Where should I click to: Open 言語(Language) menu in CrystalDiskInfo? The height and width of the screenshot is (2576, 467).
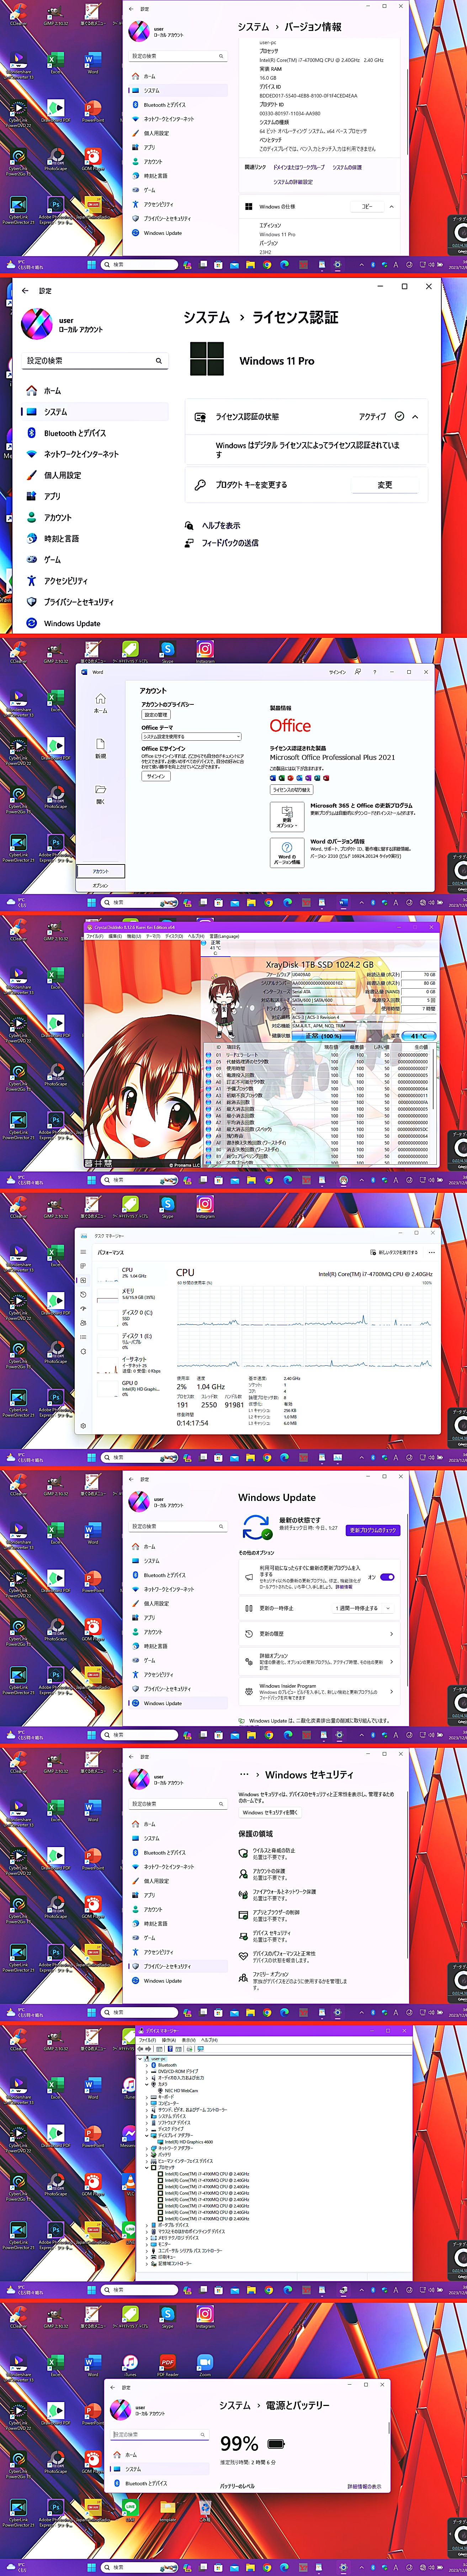tap(224, 936)
